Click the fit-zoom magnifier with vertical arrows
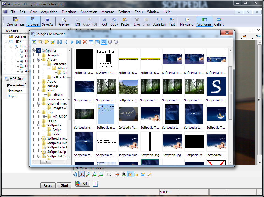The image size is (264, 197). click(88, 175)
